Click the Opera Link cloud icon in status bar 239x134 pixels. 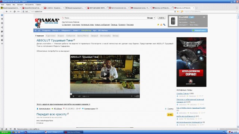(6, 129)
